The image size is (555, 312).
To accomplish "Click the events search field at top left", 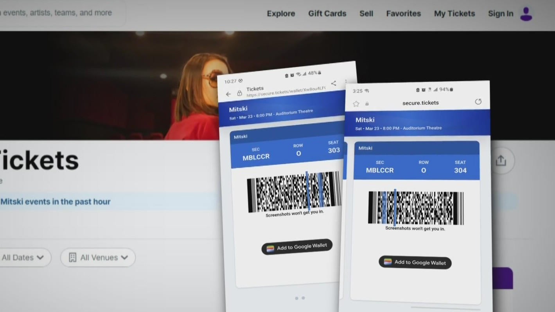I will 57,13.
